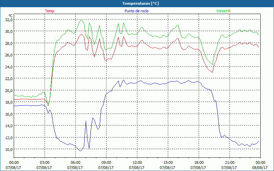This screenshot has width=274, height=171.
Task: Click the "18:00" time label
Action: tap(199, 162)
